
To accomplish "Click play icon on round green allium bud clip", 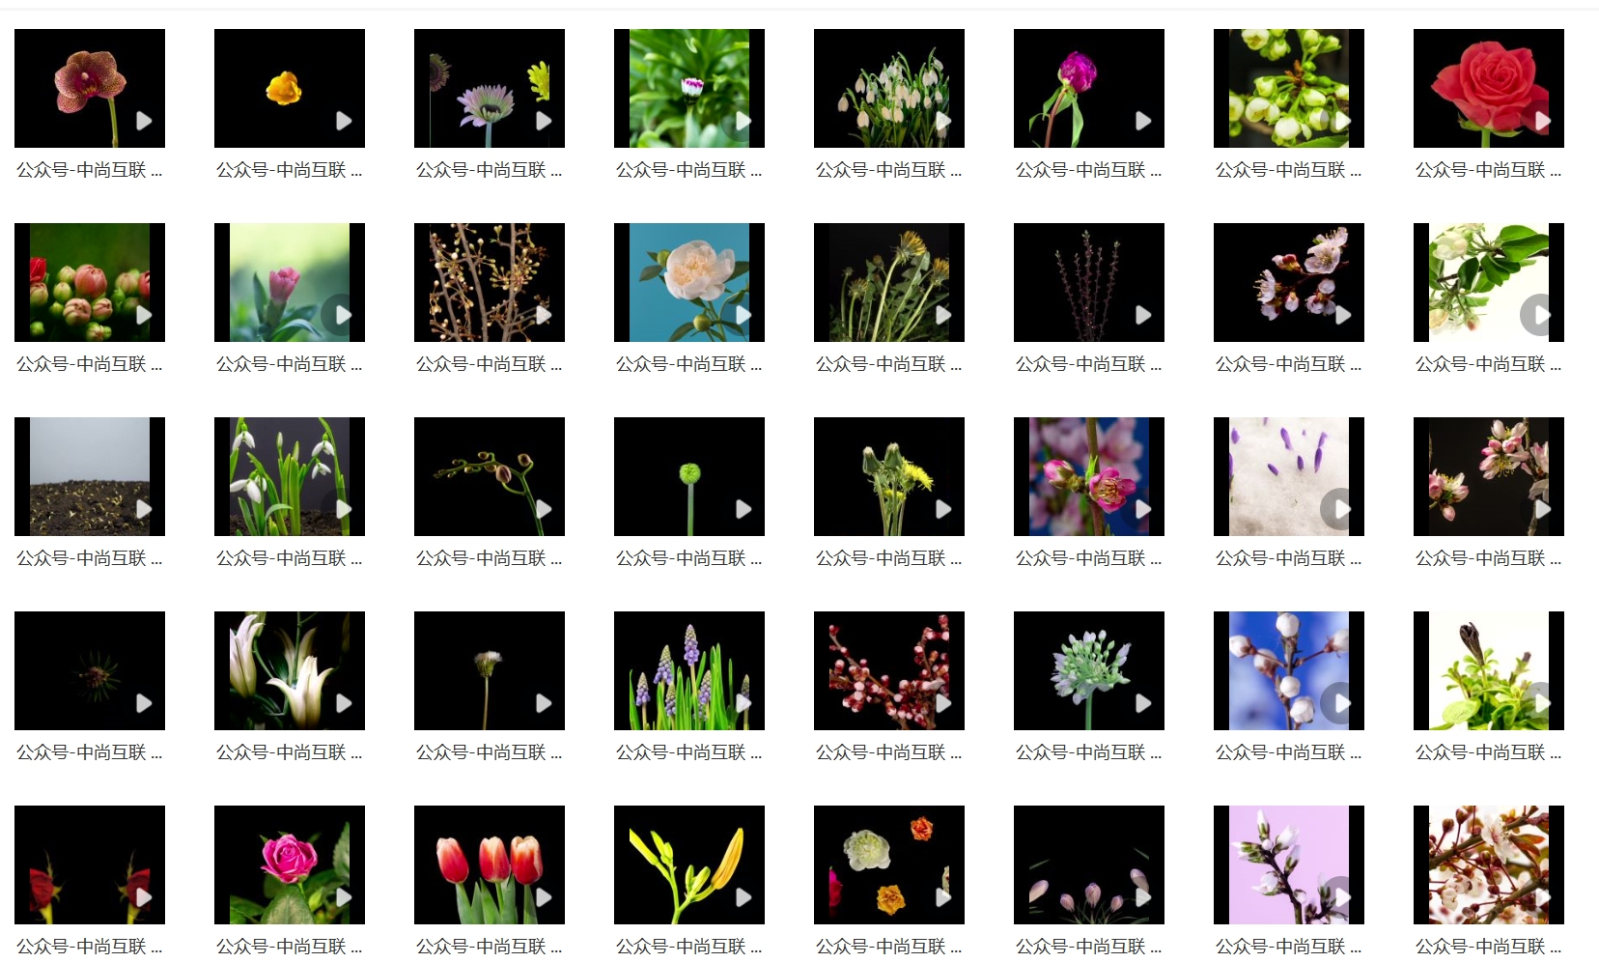I will coord(743,509).
